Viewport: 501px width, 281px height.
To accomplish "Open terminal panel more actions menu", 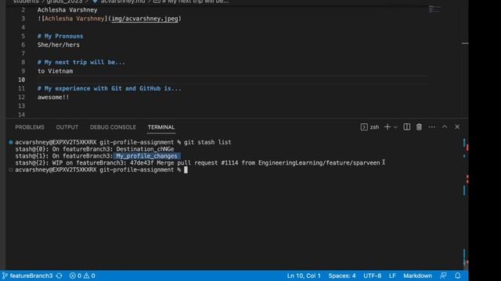I will [x=431, y=127].
